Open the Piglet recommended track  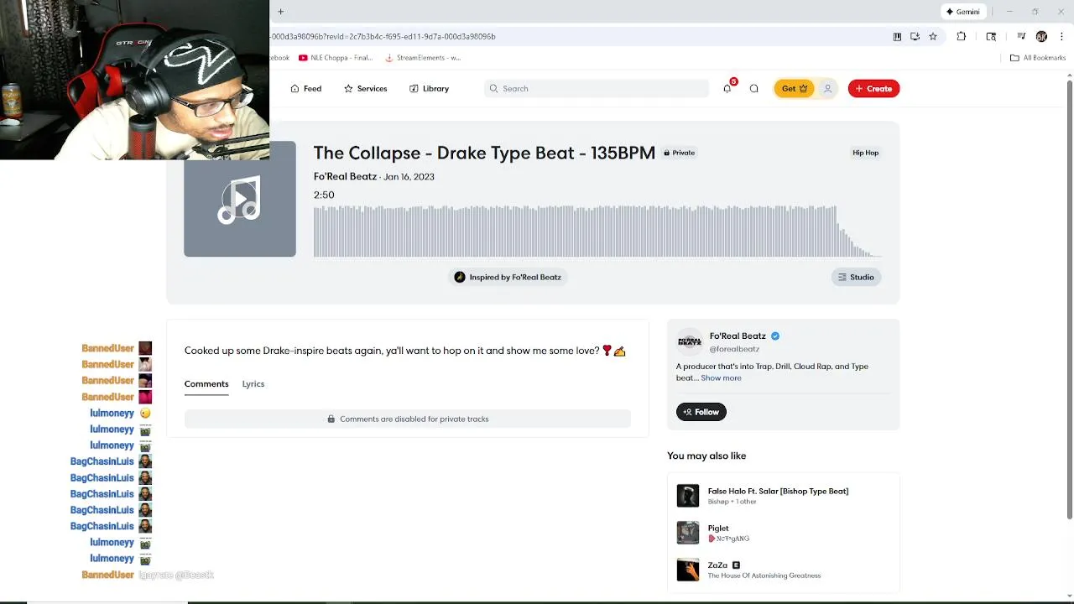pos(718,528)
